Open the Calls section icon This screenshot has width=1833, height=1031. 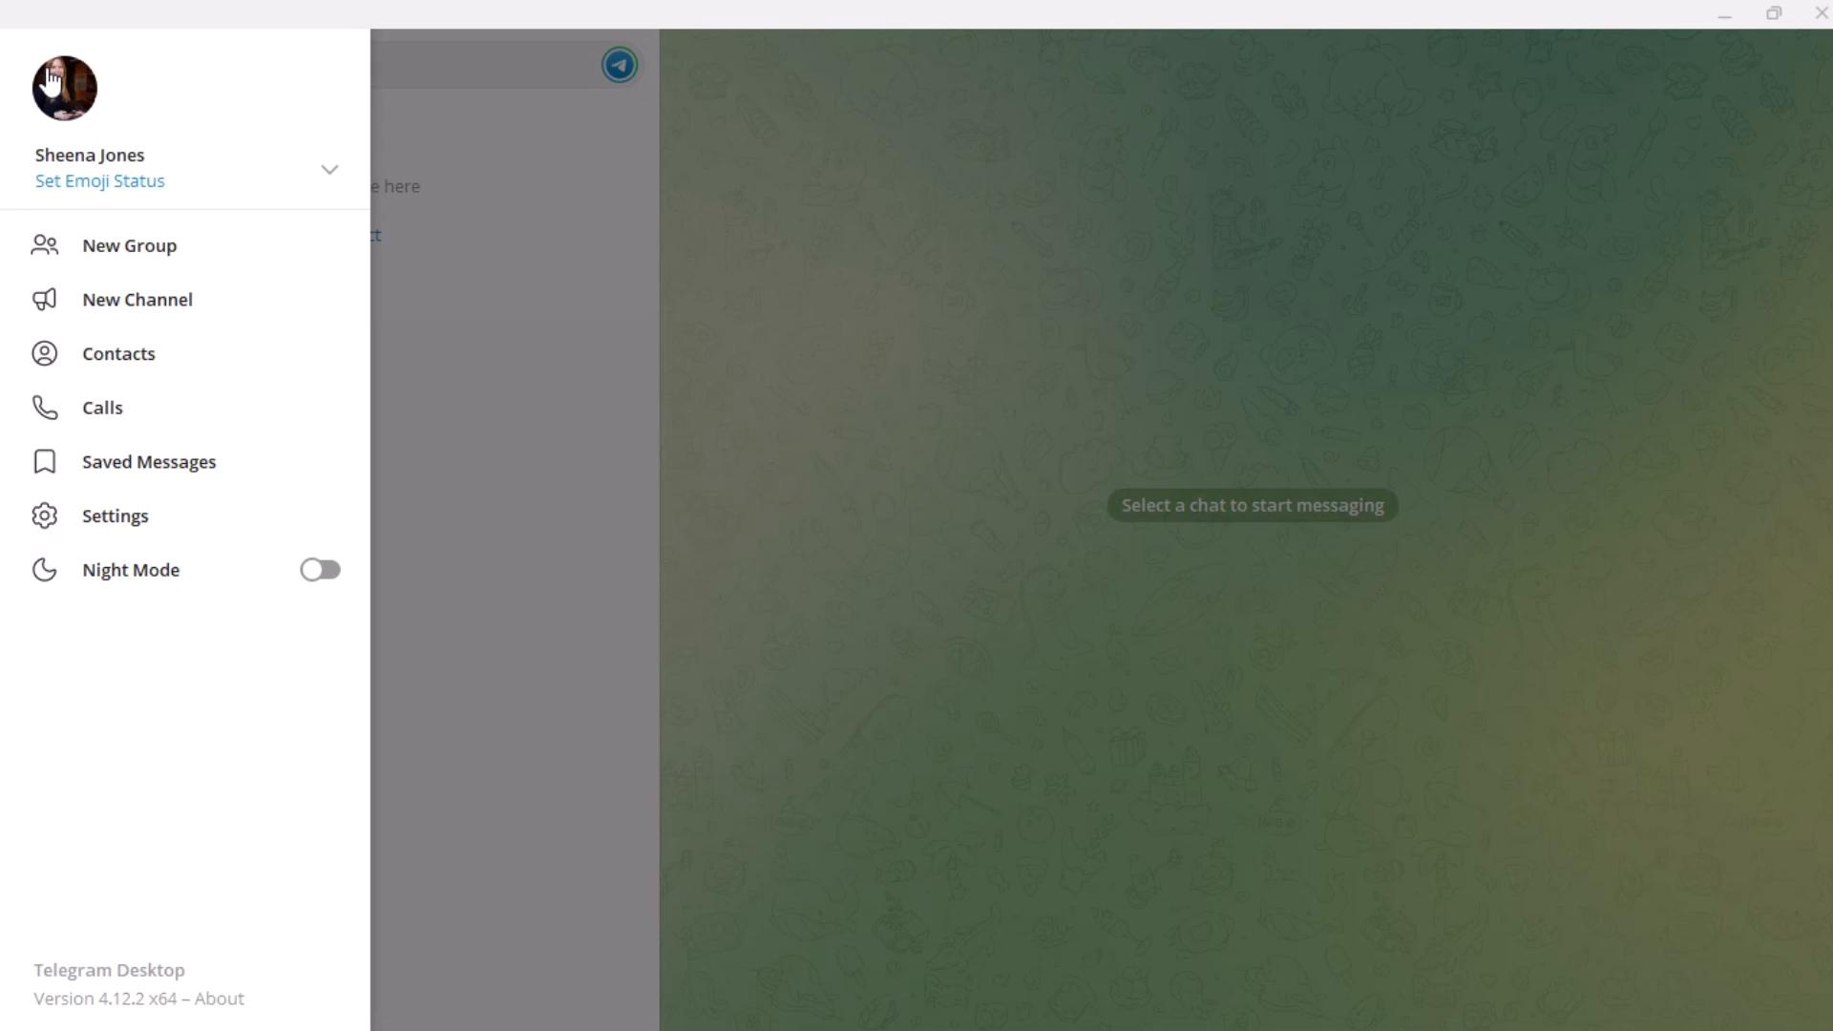coord(45,407)
